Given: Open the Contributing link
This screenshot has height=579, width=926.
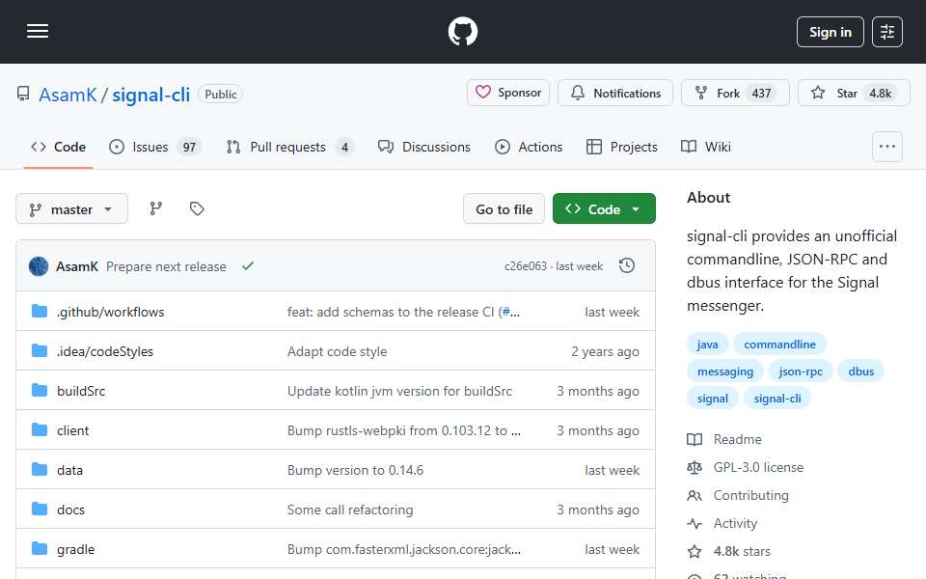Looking at the screenshot, I should [750, 495].
